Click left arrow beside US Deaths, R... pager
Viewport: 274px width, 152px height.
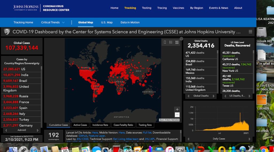coord(225,96)
